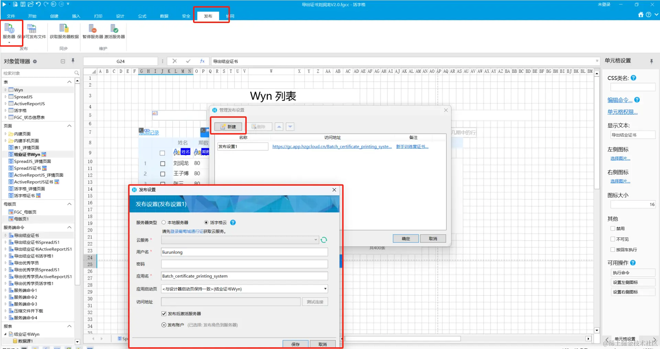Click the help icon beside 活字格云
This screenshot has width=660, height=349.
[x=233, y=222]
